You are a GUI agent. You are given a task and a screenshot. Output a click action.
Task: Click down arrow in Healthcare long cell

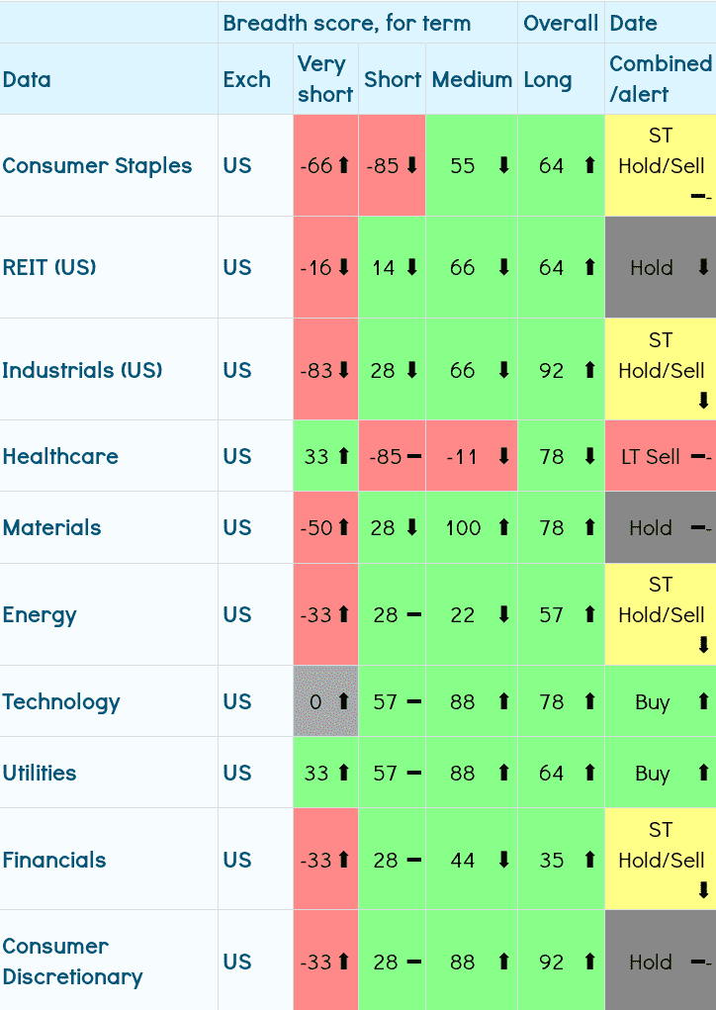(x=590, y=456)
